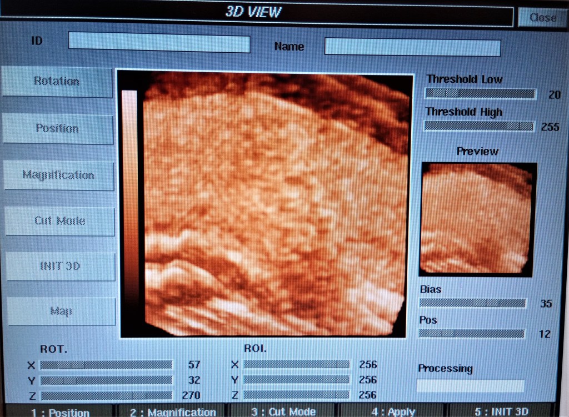Click the Rotation button
This screenshot has height=417, width=569.
[x=57, y=82]
